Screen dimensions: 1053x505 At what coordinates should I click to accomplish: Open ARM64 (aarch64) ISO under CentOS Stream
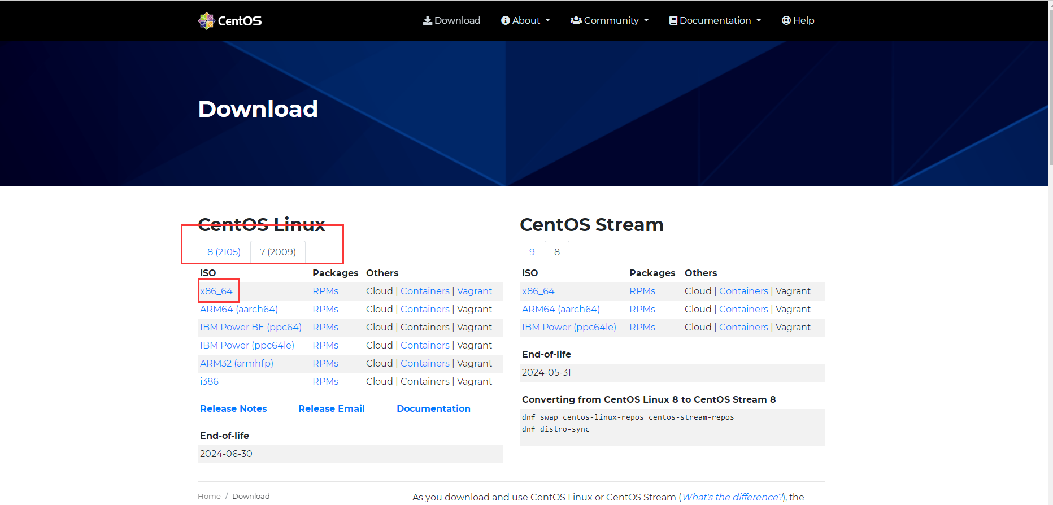pos(561,309)
